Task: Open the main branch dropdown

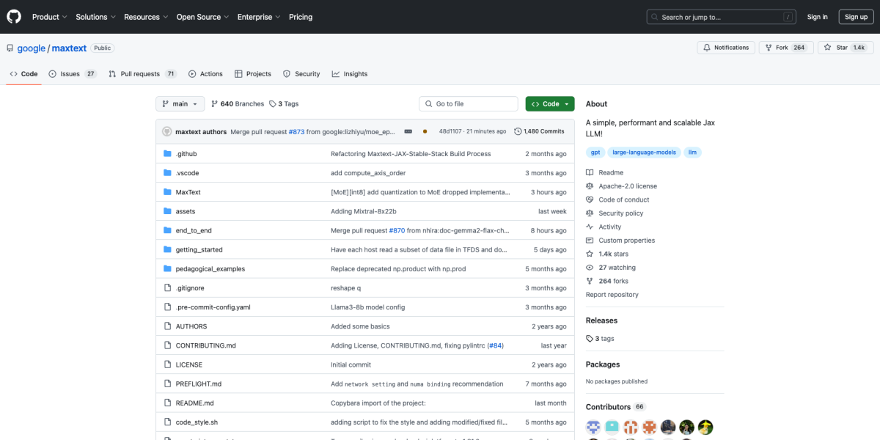Action: (x=179, y=104)
